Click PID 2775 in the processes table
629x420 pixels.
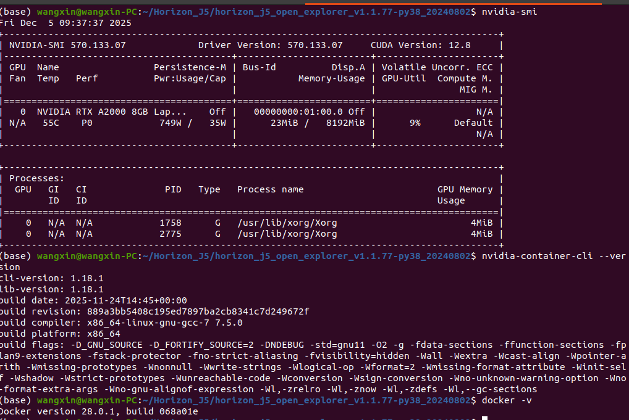171,234
